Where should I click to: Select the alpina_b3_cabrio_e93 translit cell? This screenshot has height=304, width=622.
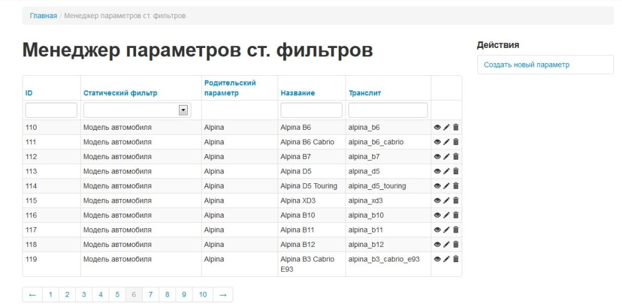pos(388,264)
